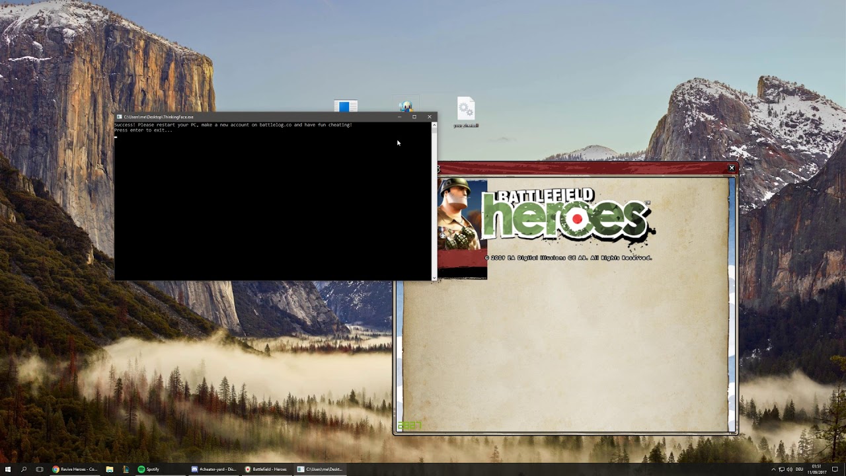Open Task View in the taskbar
This screenshot has width=846, height=476.
(x=40, y=469)
